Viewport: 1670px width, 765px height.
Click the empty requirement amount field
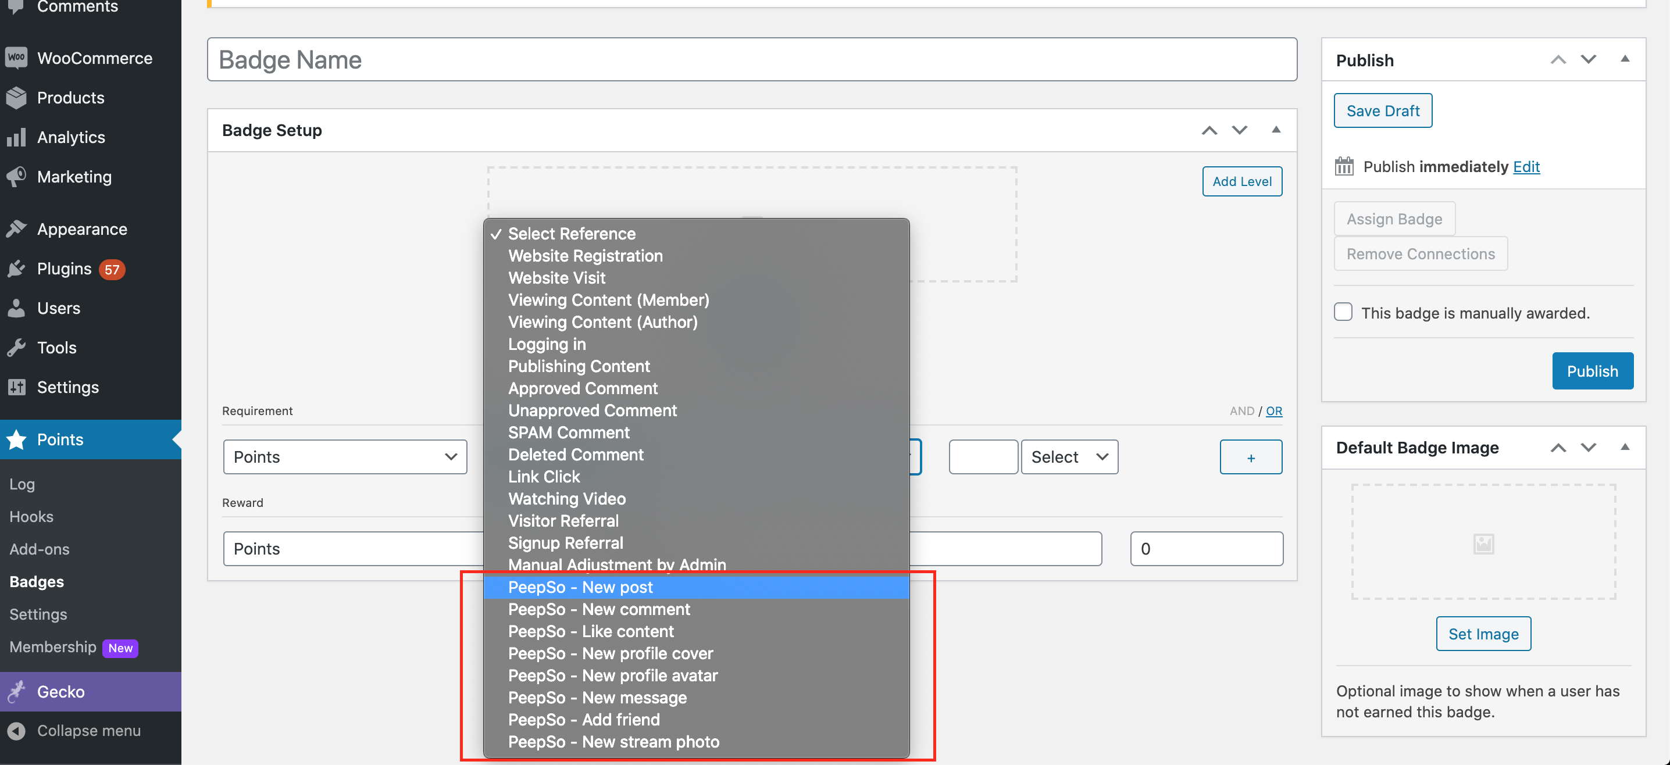coord(983,456)
